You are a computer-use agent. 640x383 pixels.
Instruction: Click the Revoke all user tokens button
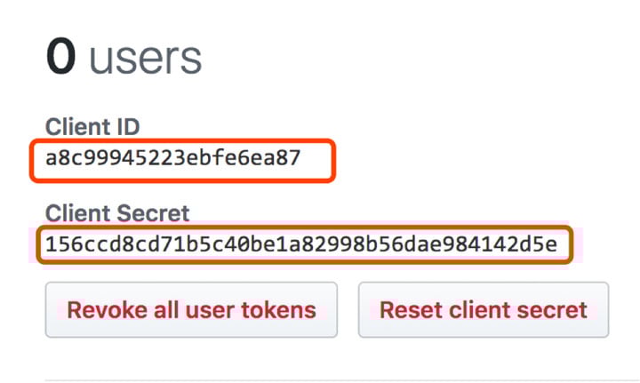pyautogui.click(x=191, y=309)
